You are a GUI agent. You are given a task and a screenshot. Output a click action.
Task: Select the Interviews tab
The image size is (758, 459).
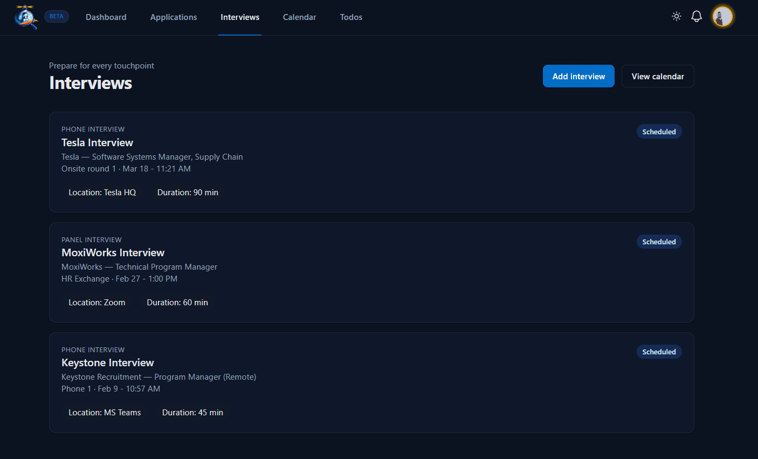coord(240,17)
